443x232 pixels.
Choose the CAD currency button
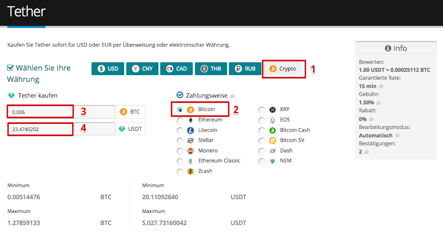click(x=176, y=69)
